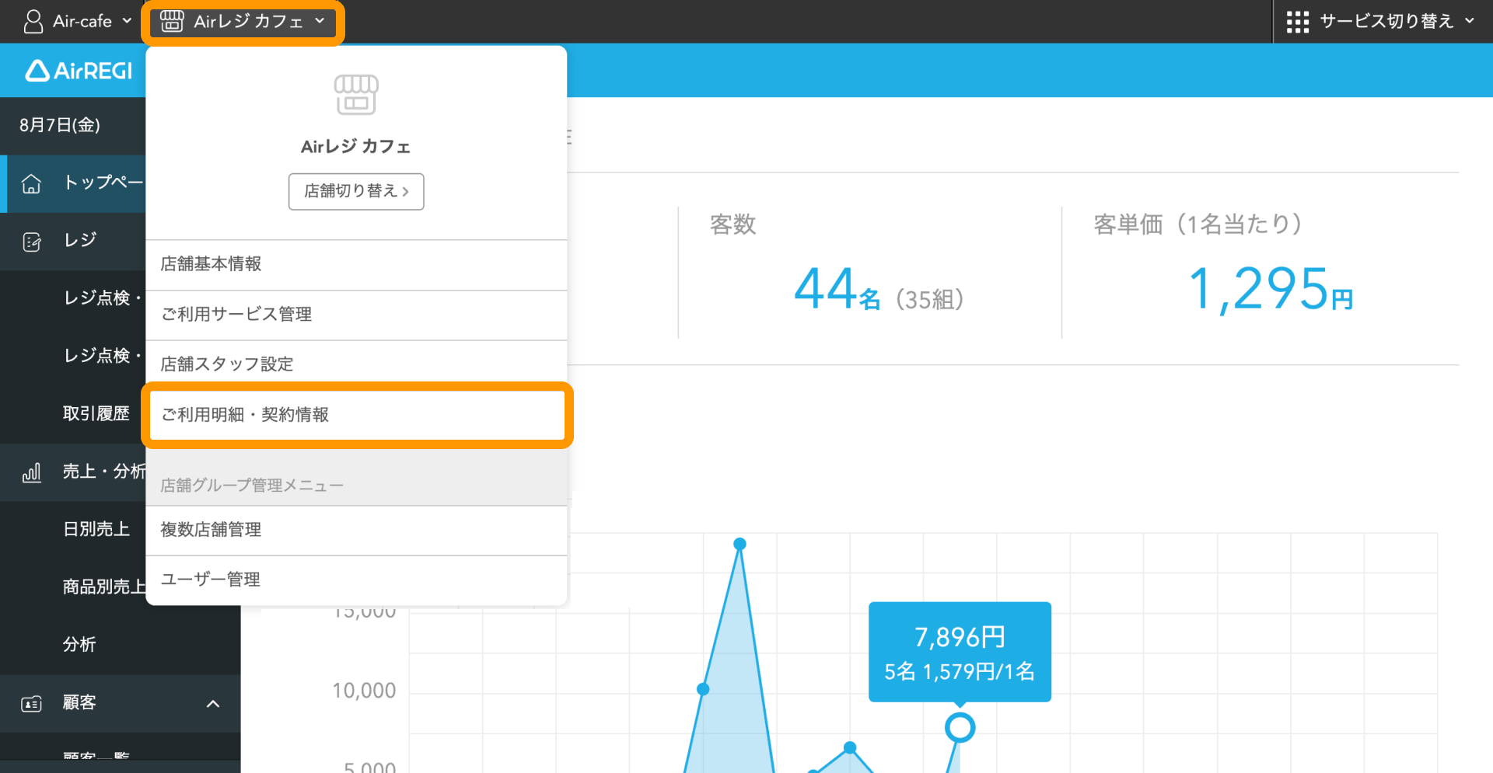Click the bar chart icon beside 売上・分析
Viewport: 1493px width, 773px height.
tap(32, 472)
